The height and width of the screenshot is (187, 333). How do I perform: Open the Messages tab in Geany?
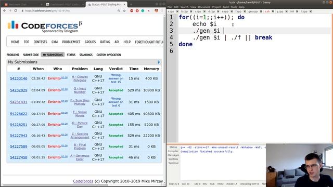pyautogui.click(x=173, y=155)
